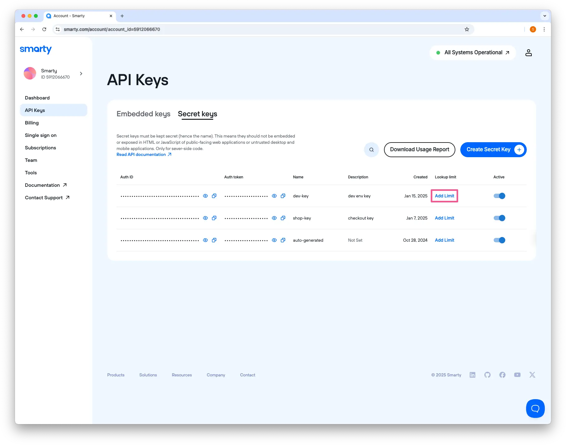This screenshot has height=445, width=566.
Task: Deactivate the auto-generated key toggle
Action: pyautogui.click(x=499, y=240)
